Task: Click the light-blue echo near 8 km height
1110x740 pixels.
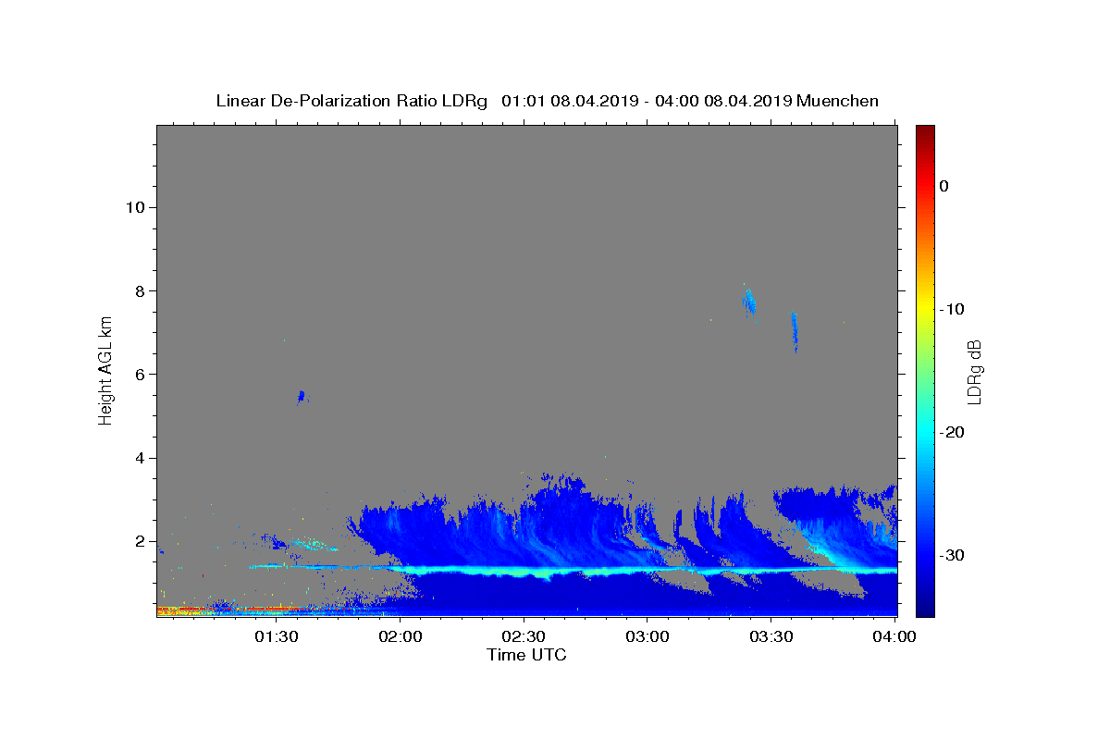Action: coord(748,300)
